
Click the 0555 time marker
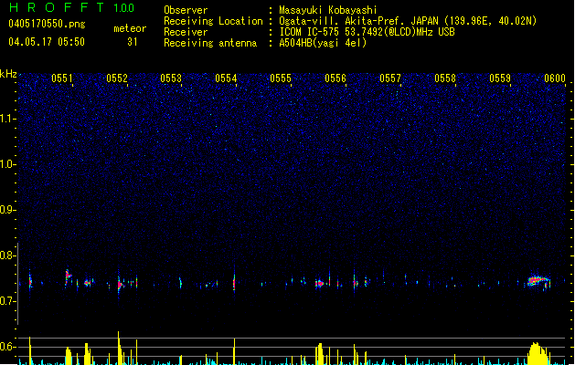pyautogui.click(x=281, y=78)
